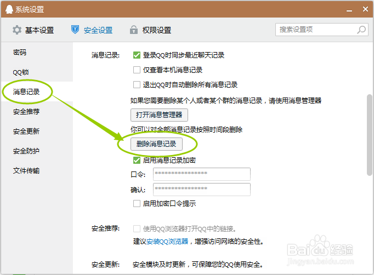374x275 pixels.
Task: Select QQ锁 in the sidebar
Action: pyautogui.click(x=37, y=72)
